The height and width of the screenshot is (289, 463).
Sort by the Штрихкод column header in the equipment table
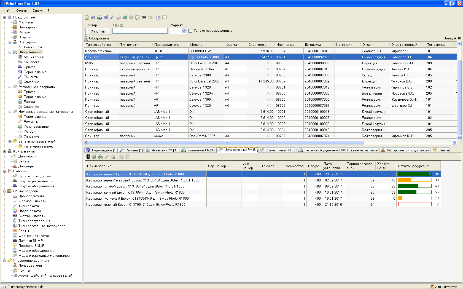pyautogui.click(x=319, y=45)
